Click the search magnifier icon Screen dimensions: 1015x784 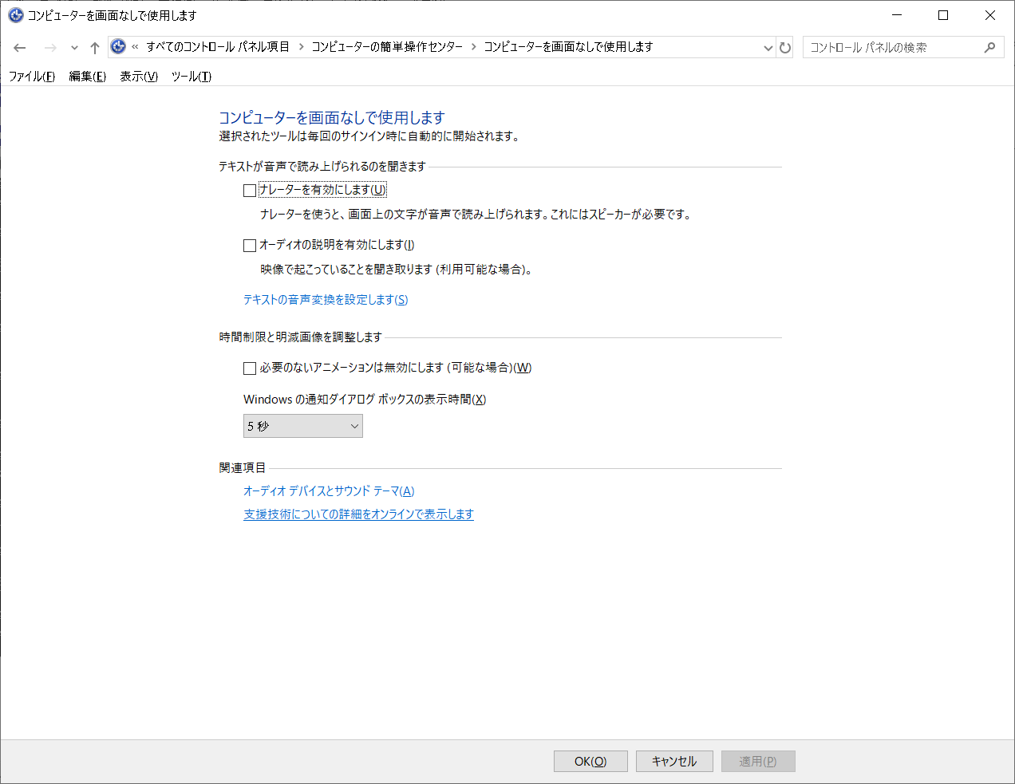coord(989,47)
